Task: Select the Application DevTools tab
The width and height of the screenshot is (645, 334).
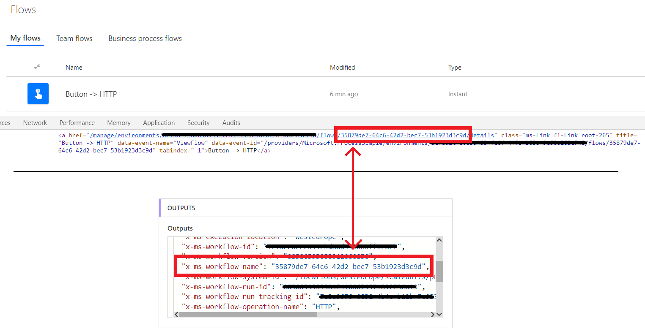Action: (x=159, y=122)
